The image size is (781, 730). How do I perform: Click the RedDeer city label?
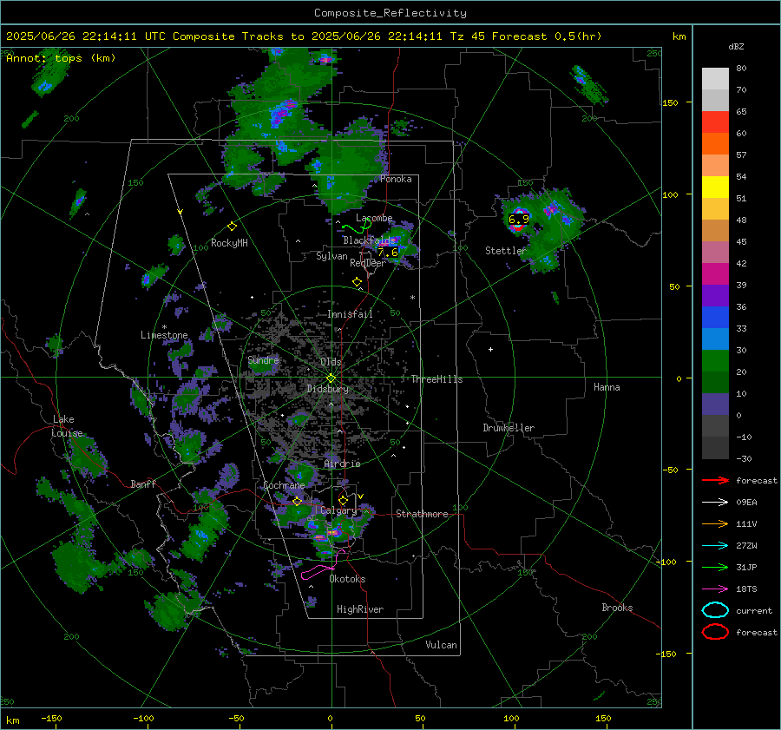(x=368, y=263)
